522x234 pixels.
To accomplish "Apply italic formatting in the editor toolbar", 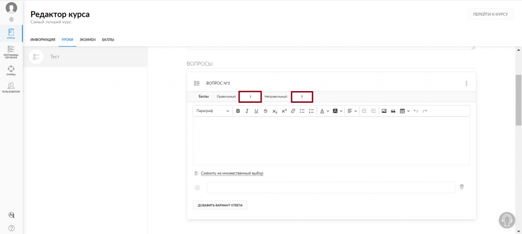I will (247, 111).
